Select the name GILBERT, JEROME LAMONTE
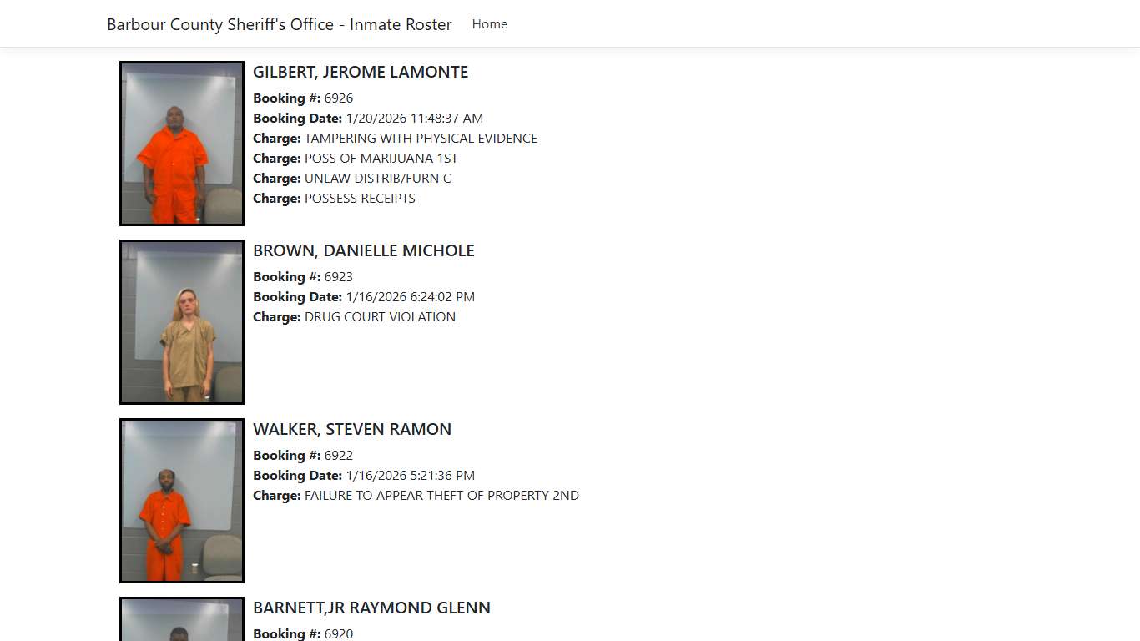 coord(361,72)
